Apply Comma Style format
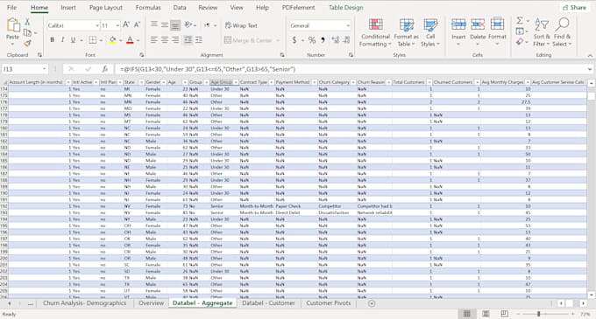Viewport: 596px width, 319px height. coord(323,40)
